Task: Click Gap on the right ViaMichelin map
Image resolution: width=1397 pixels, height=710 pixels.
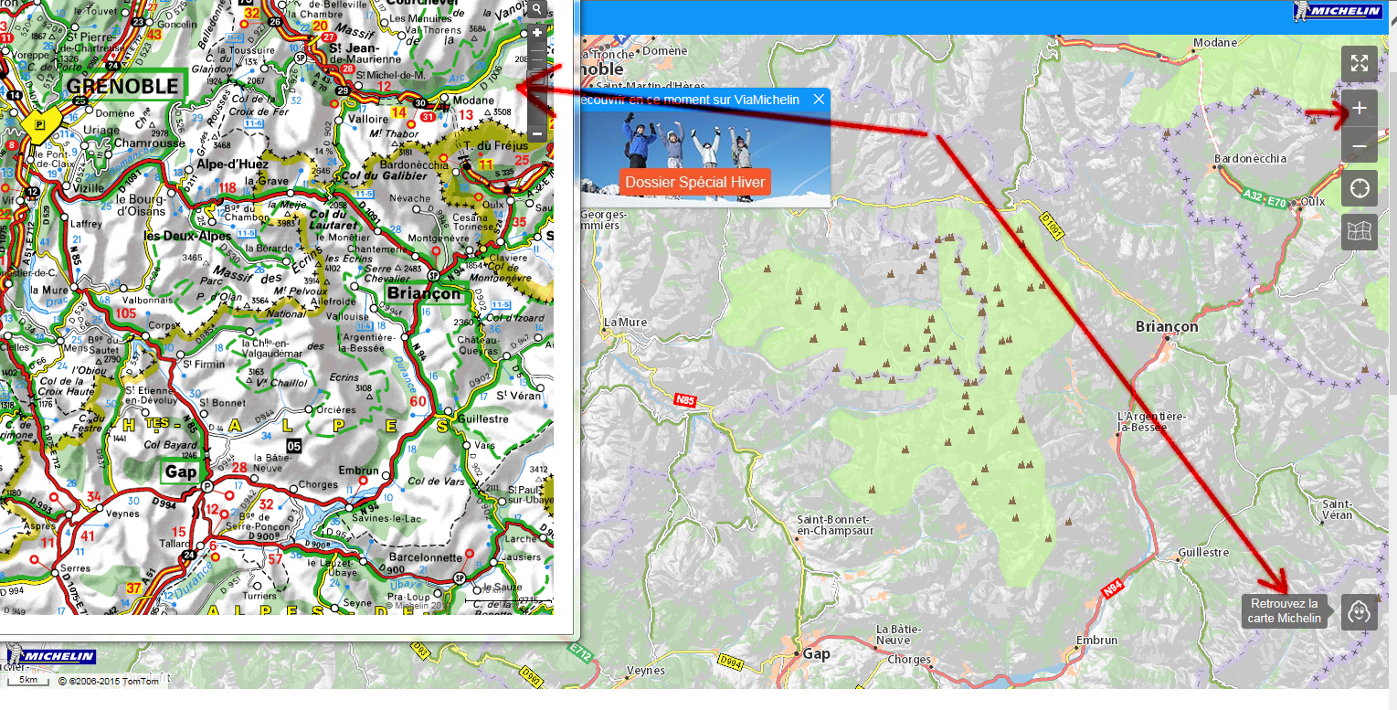Action: click(x=816, y=654)
